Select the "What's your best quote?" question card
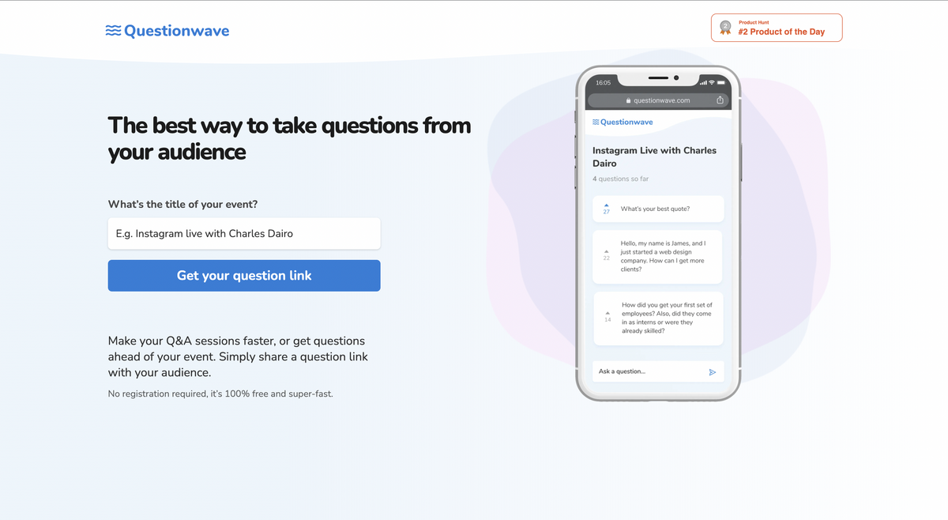 pyautogui.click(x=658, y=209)
